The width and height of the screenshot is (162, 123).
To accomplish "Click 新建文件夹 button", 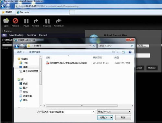I will pos(35,52).
